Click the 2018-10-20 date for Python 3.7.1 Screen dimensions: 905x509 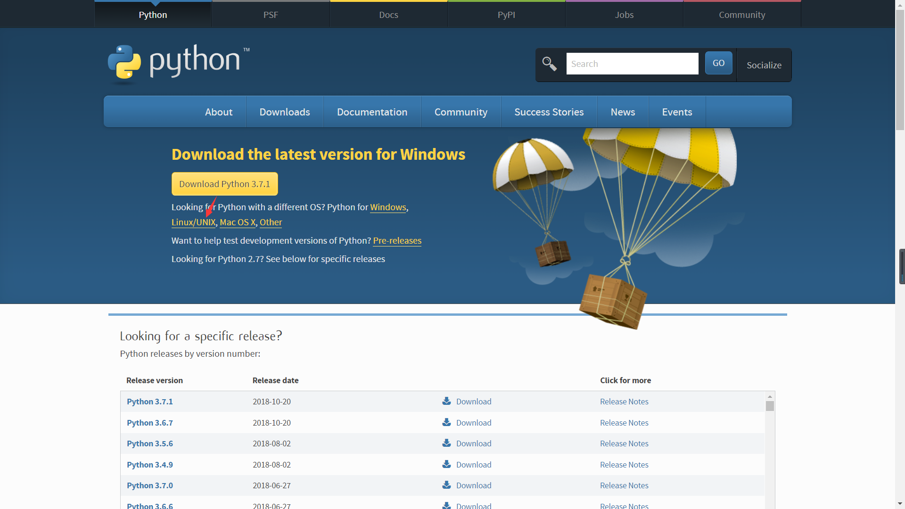[271, 402]
